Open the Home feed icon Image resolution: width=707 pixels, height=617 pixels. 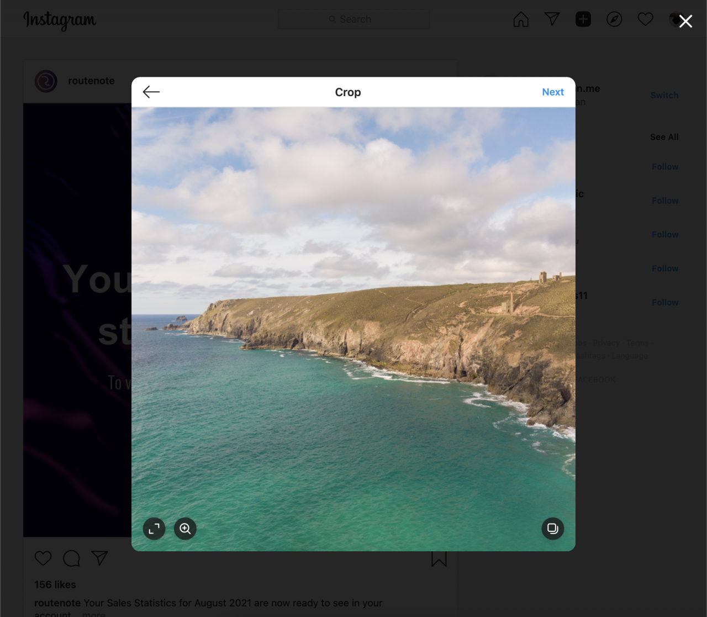pos(520,18)
